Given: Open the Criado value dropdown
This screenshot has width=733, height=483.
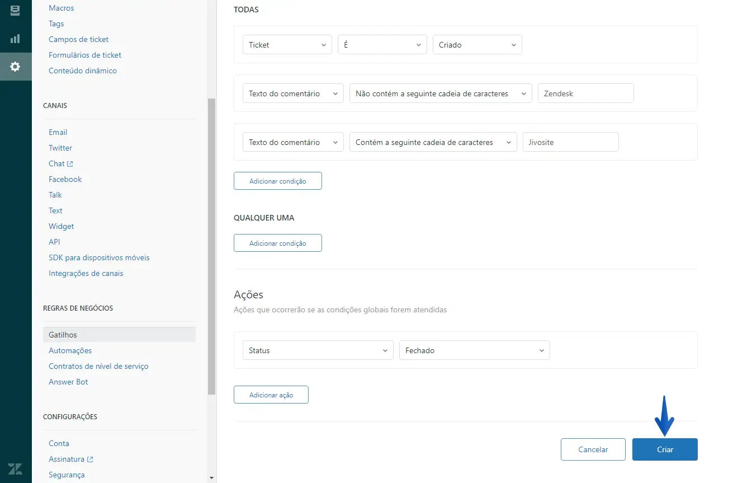Looking at the screenshot, I should coord(477,45).
